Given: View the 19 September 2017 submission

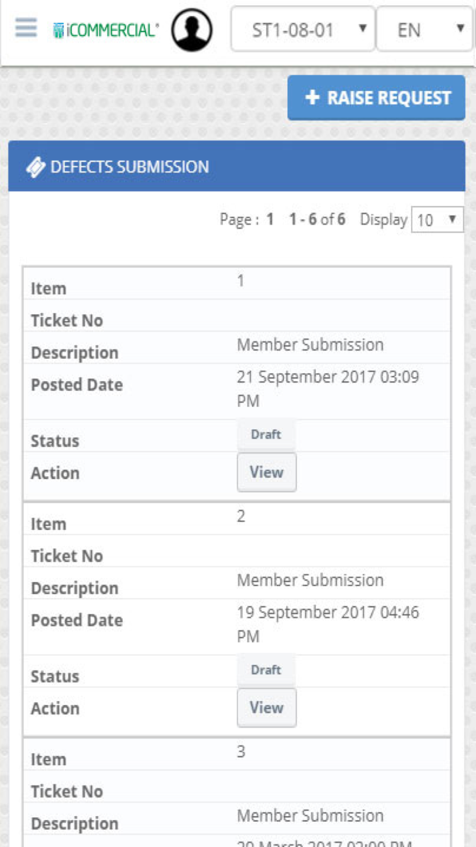Looking at the screenshot, I should (267, 707).
